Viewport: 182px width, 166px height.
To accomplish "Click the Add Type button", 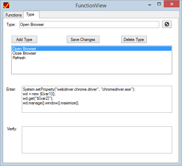I will 24,40.
